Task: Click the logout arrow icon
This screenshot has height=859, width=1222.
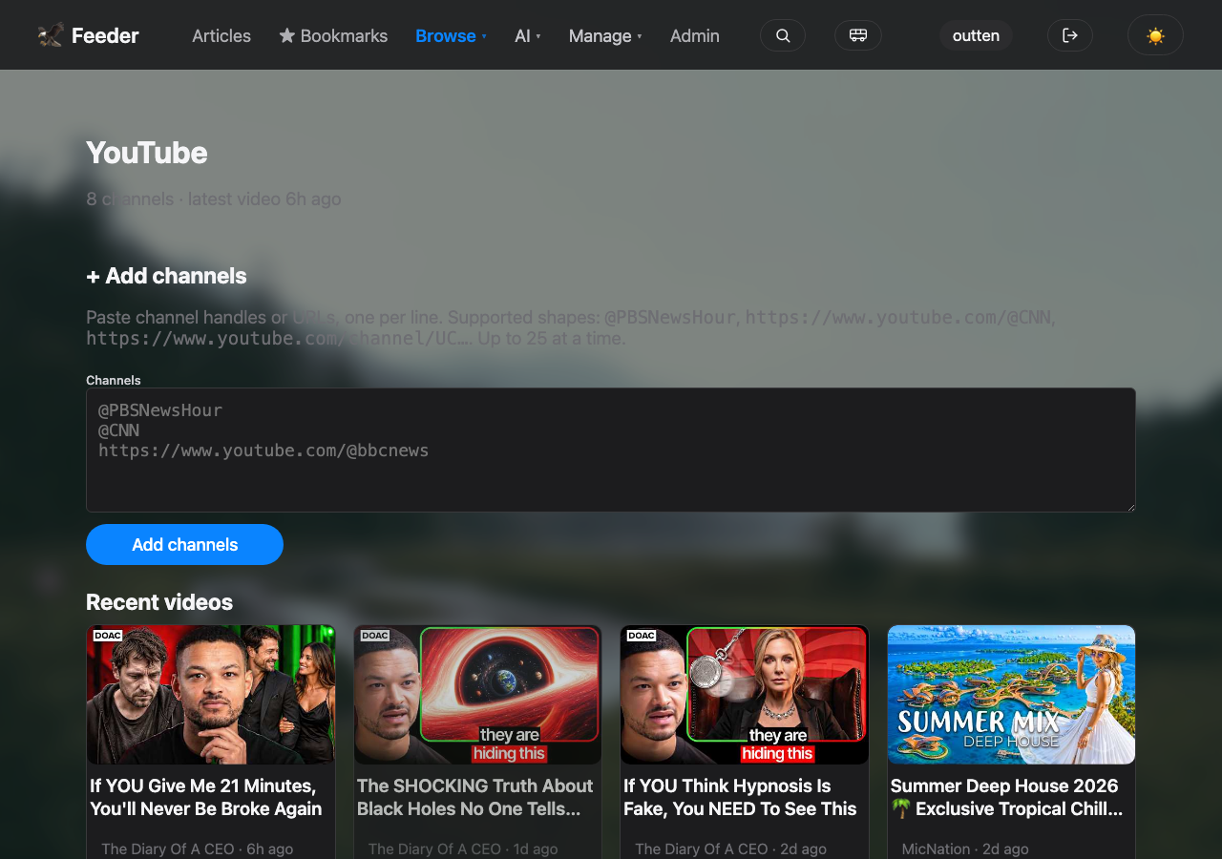Action: click(1070, 35)
